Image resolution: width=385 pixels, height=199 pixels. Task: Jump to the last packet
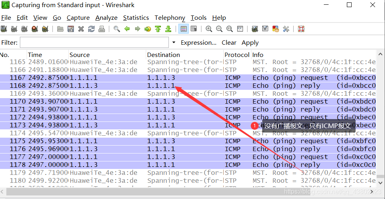coord(168,29)
